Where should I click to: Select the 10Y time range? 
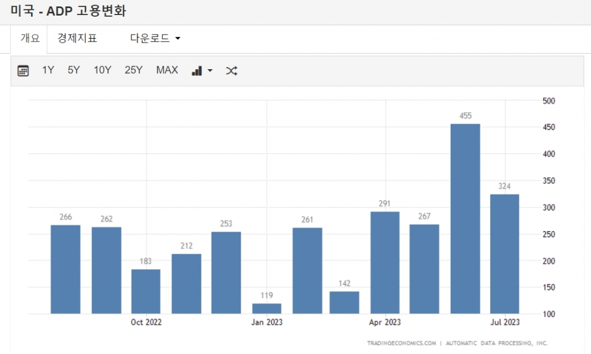tap(102, 70)
